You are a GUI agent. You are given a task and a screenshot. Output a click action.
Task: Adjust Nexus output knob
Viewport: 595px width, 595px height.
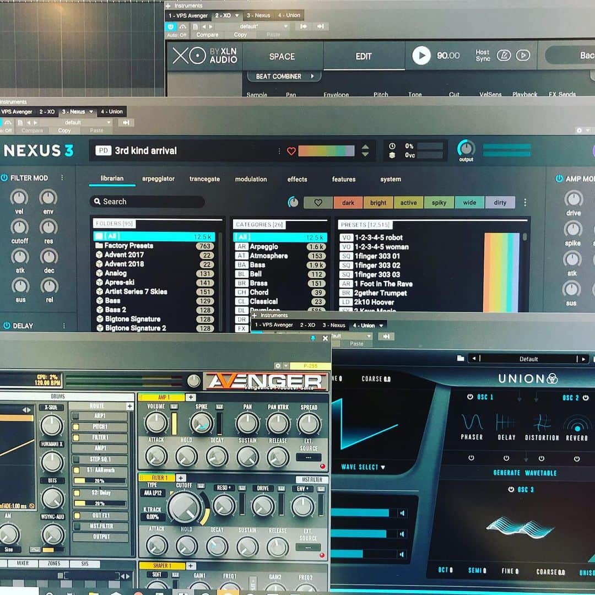[466, 148]
